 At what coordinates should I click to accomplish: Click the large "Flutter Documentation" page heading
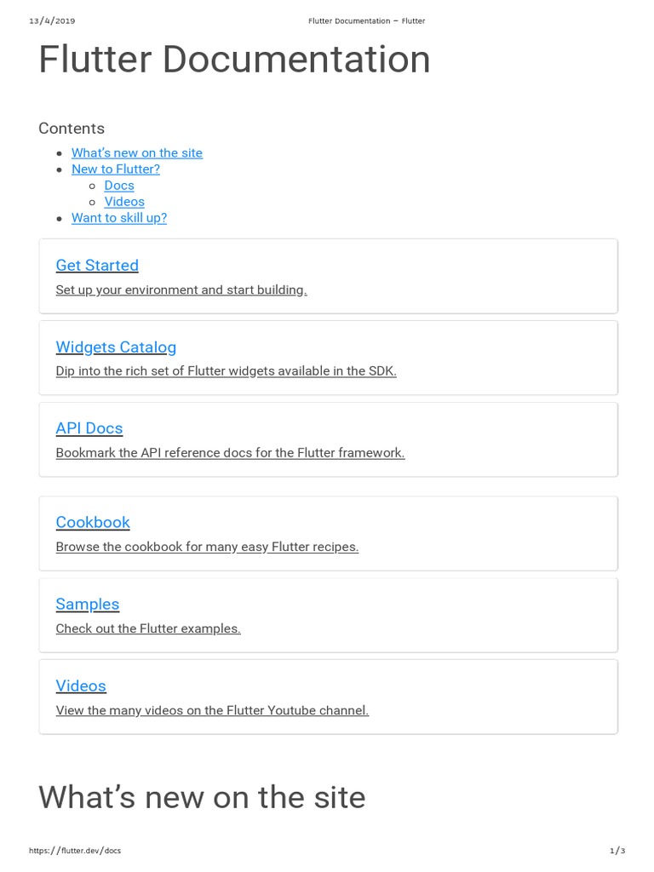(x=234, y=60)
